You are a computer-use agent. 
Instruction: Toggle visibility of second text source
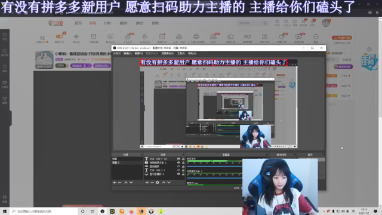(178, 170)
